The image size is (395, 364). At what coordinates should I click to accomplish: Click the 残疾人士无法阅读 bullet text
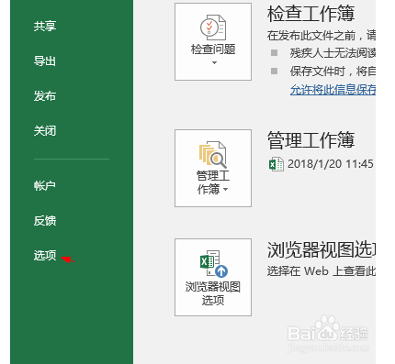[333, 53]
